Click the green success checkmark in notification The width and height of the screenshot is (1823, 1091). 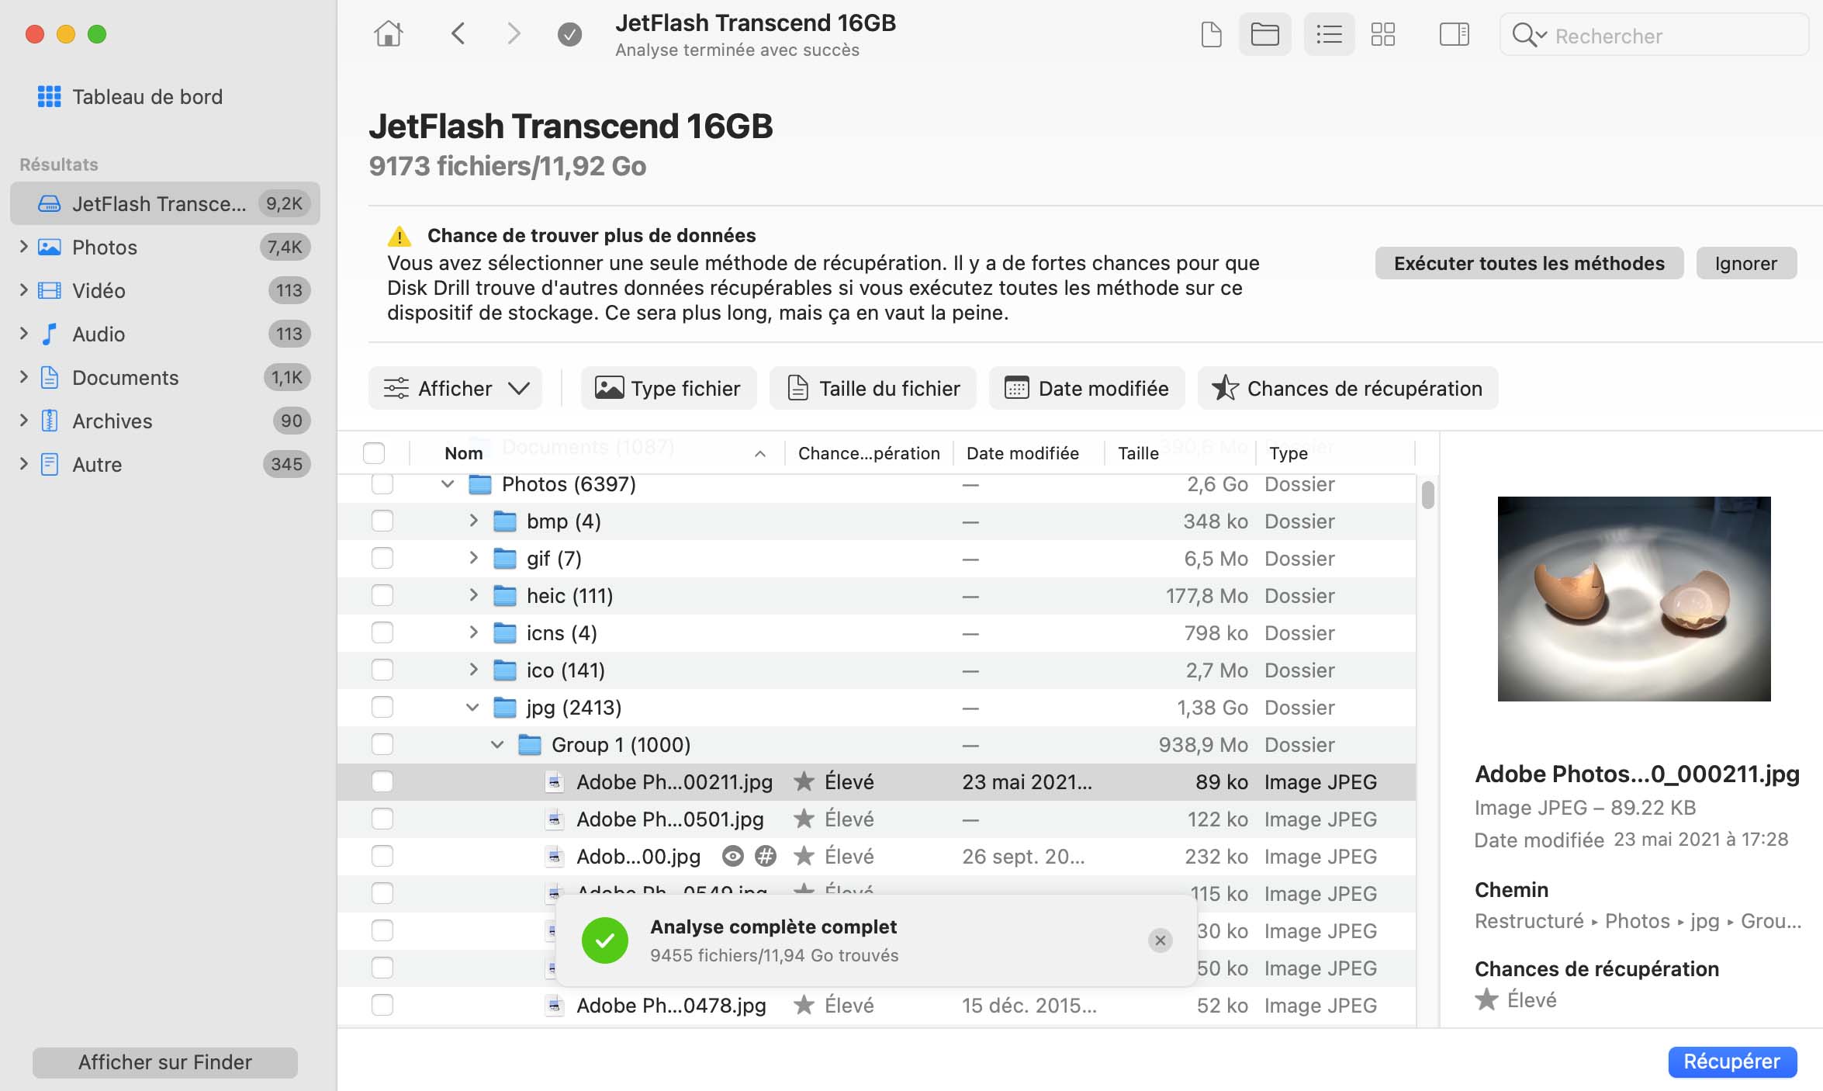pyautogui.click(x=605, y=940)
